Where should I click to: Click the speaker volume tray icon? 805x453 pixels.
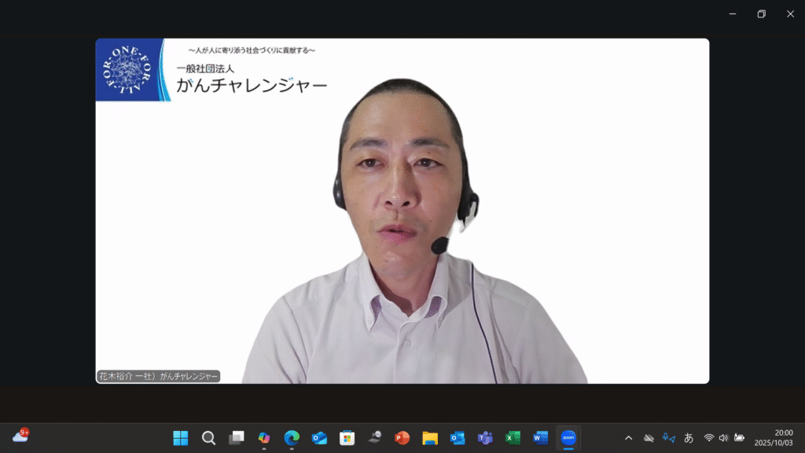[x=723, y=438]
